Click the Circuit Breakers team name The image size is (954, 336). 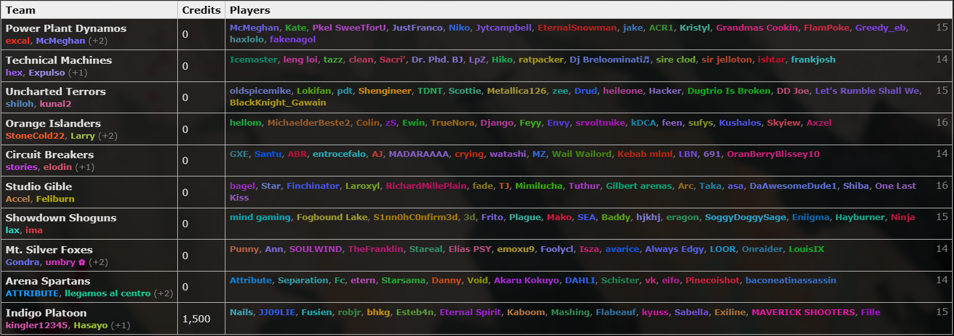point(50,155)
